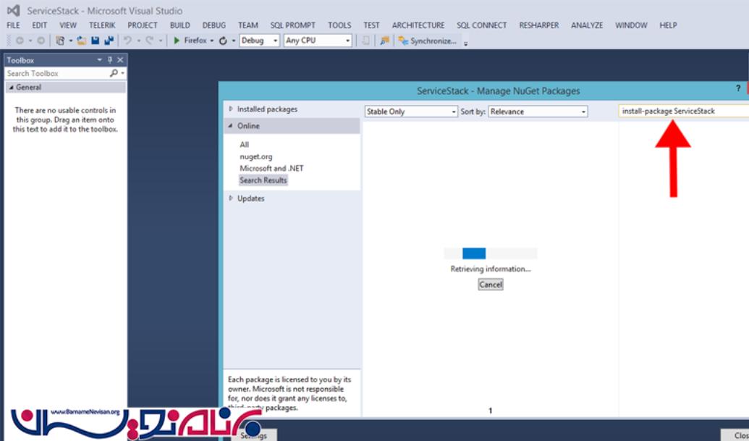Open the BUILD menu

(180, 25)
